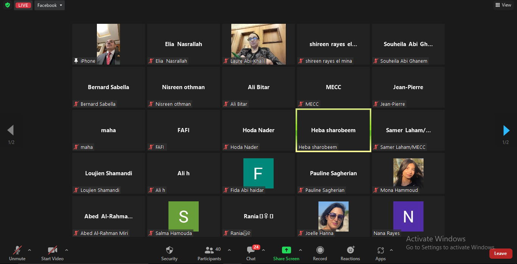The image size is (517, 264).
Task: Go to previous participants page arrow
Action: 10,130
